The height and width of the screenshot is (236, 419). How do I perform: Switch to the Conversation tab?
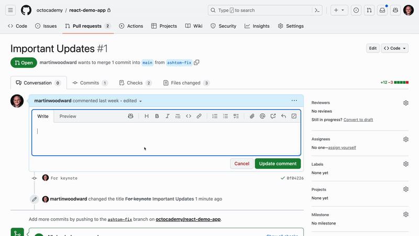click(38, 83)
